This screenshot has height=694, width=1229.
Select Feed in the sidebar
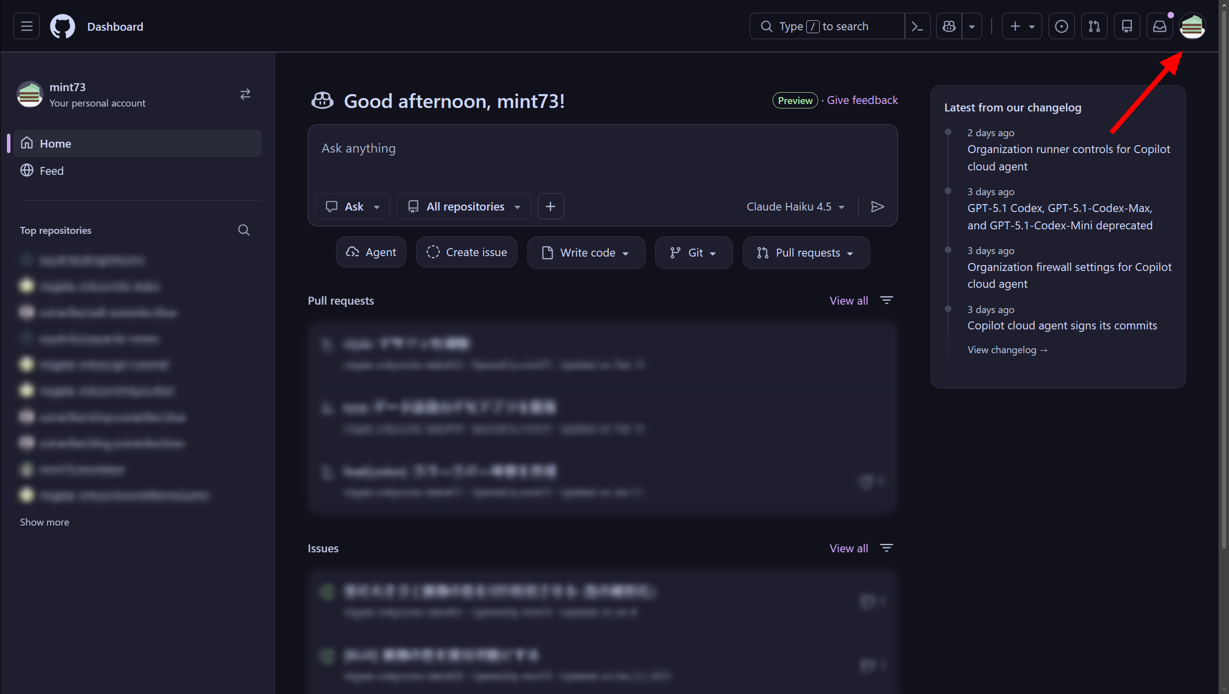[137, 171]
